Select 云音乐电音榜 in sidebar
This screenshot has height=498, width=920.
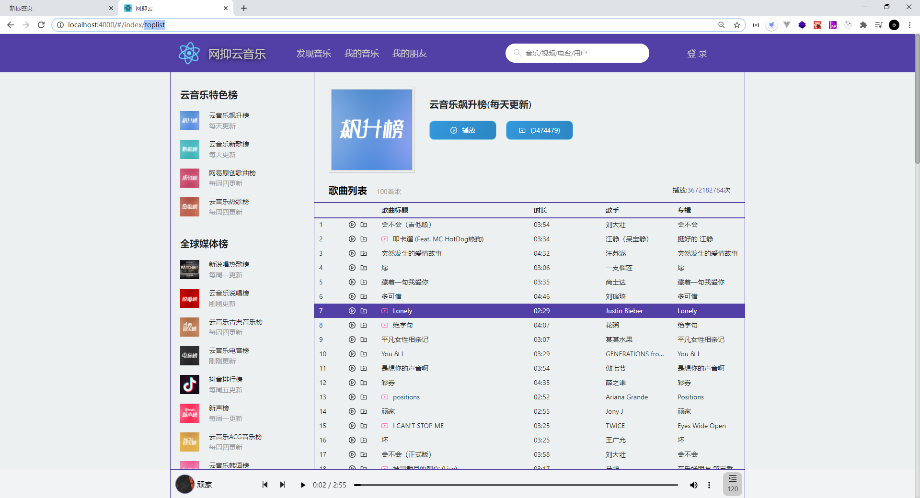229,351
